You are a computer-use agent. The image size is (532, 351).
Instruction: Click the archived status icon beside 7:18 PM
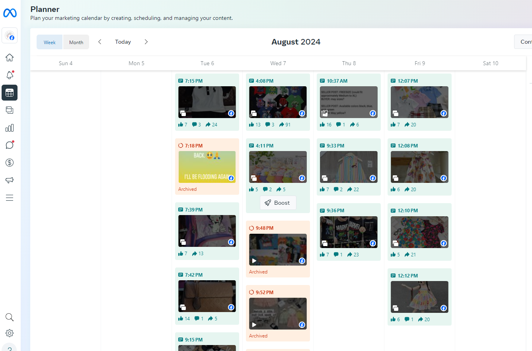point(181,146)
